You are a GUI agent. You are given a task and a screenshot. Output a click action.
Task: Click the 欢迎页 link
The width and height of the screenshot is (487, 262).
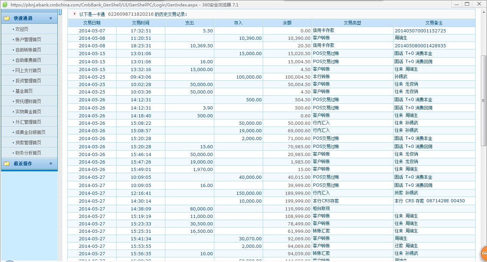[22, 29]
